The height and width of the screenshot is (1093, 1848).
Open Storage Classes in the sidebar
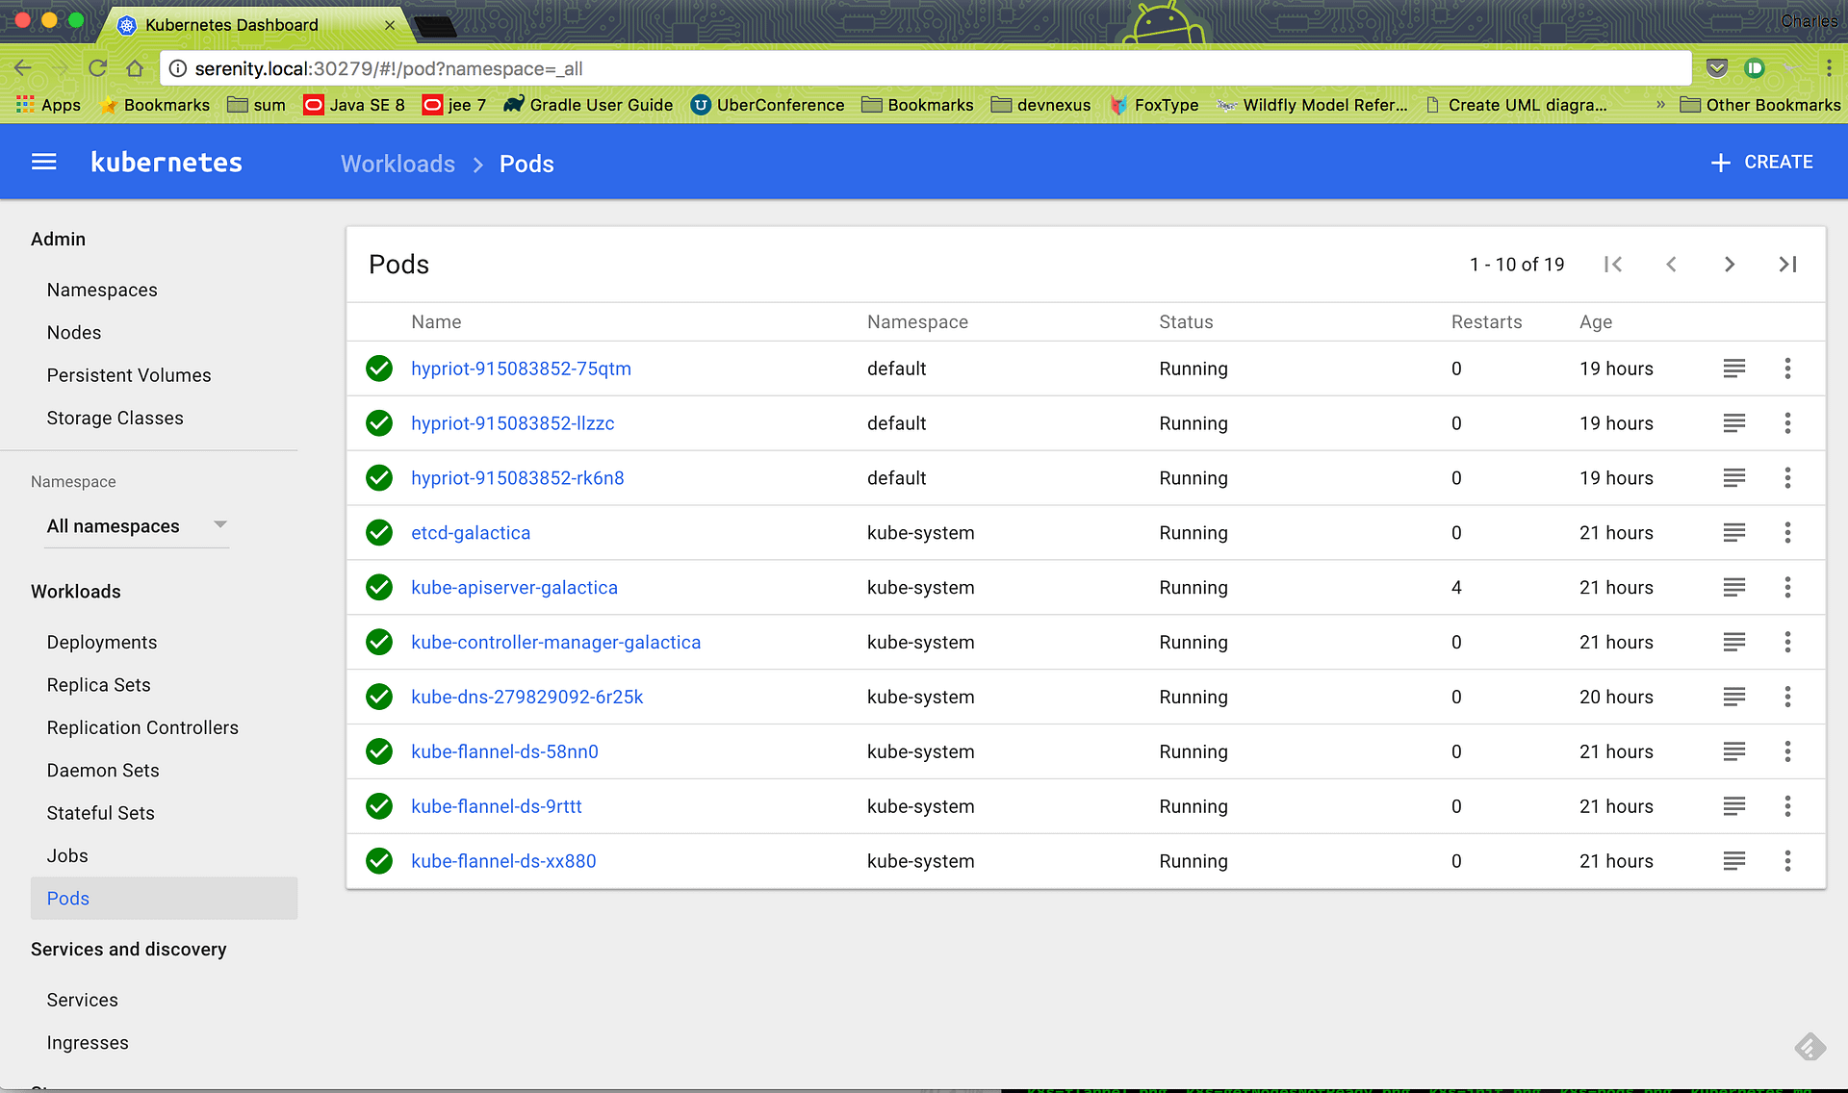(115, 419)
